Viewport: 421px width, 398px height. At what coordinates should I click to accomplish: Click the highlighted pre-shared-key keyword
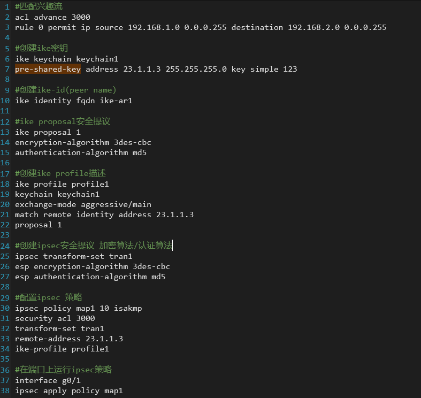click(x=48, y=69)
